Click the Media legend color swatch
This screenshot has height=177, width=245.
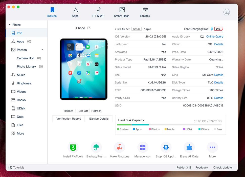165,129
